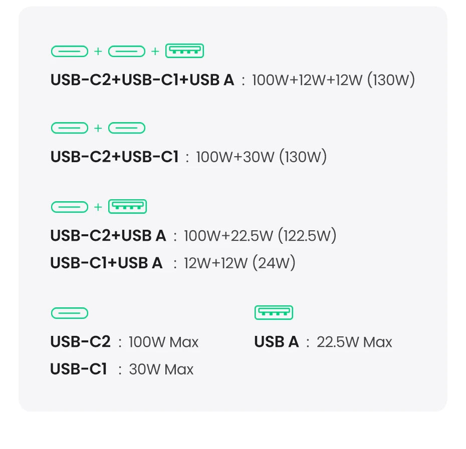Click the 100W+22.5W (122.5W) text
The height and width of the screenshot is (449, 466).
pos(260,235)
